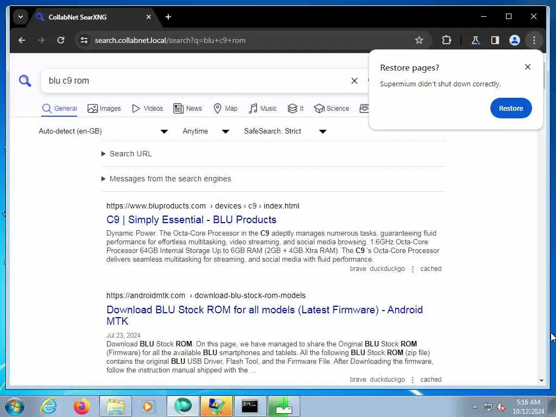Open a new tab with the plus button

pos(168,17)
